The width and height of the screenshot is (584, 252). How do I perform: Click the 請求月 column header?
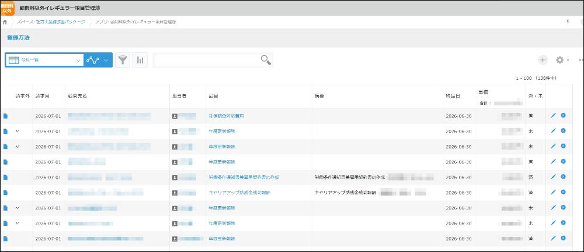click(x=42, y=96)
